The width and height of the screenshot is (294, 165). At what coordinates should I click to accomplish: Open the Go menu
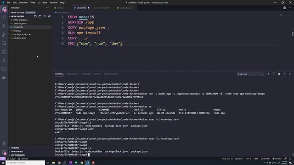pos(39,3)
